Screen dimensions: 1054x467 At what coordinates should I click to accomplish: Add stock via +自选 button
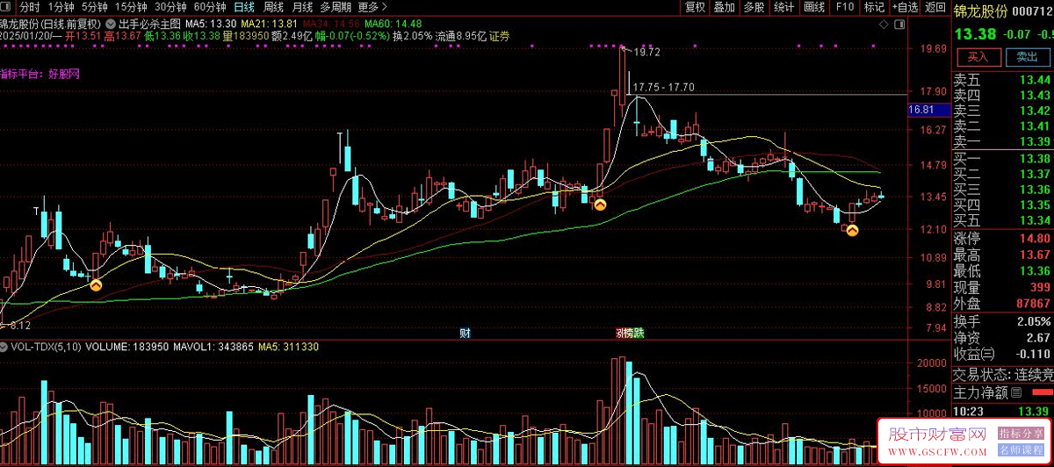click(x=905, y=7)
